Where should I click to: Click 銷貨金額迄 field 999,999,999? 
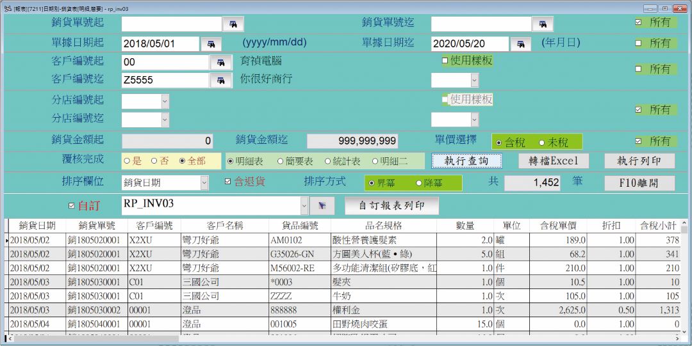click(352, 141)
